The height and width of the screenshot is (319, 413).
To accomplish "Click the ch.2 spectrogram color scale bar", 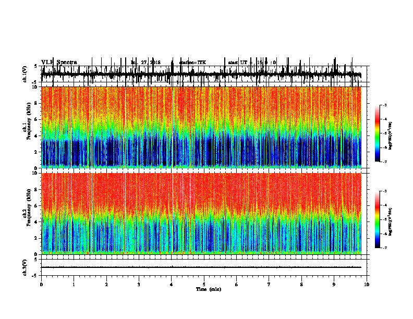I will tap(377, 219).
